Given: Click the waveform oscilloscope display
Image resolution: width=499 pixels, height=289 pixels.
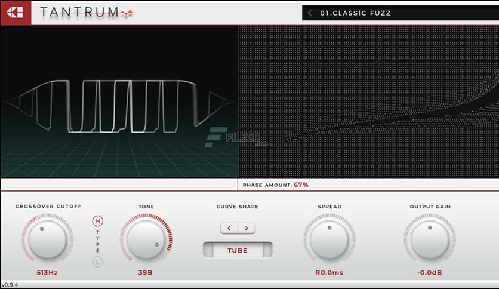Looking at the screenshot, I should pyautogui.click(x=119, y=102).
